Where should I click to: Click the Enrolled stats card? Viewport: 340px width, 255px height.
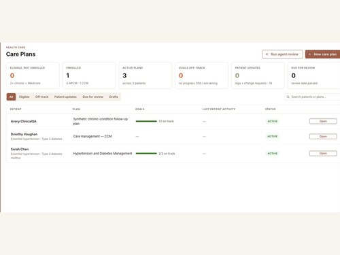[x=89, y=75]
